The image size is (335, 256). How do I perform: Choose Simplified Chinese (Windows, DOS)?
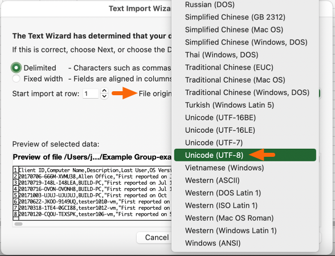245,42
